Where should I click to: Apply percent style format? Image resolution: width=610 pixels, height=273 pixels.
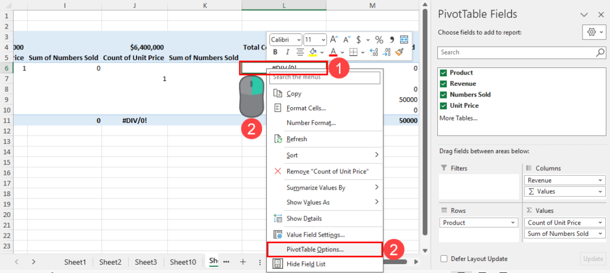[379, 39]
